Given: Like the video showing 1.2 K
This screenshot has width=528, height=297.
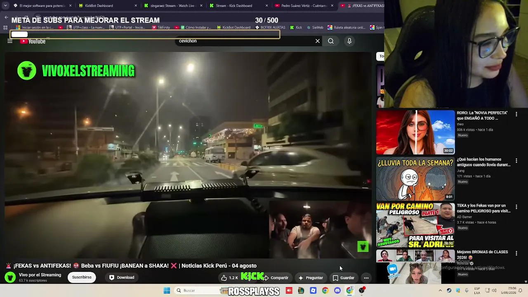Looking at the screenshot, I should point(229,278).
